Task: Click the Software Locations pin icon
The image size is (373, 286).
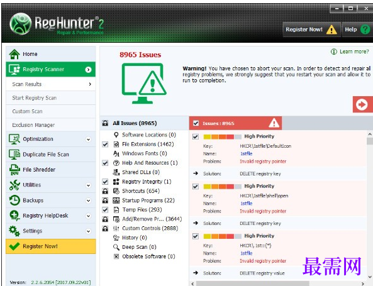Action: click(x=116, y=135)
